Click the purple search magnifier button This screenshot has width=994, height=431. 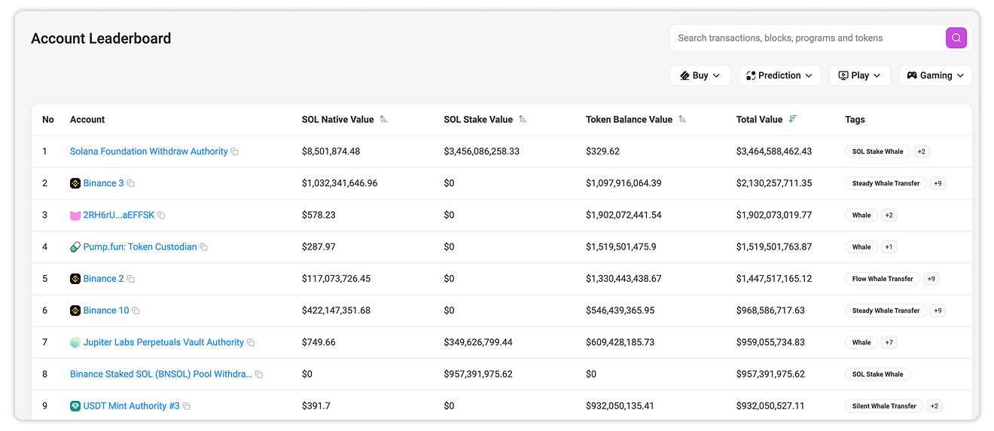(956, 38)
